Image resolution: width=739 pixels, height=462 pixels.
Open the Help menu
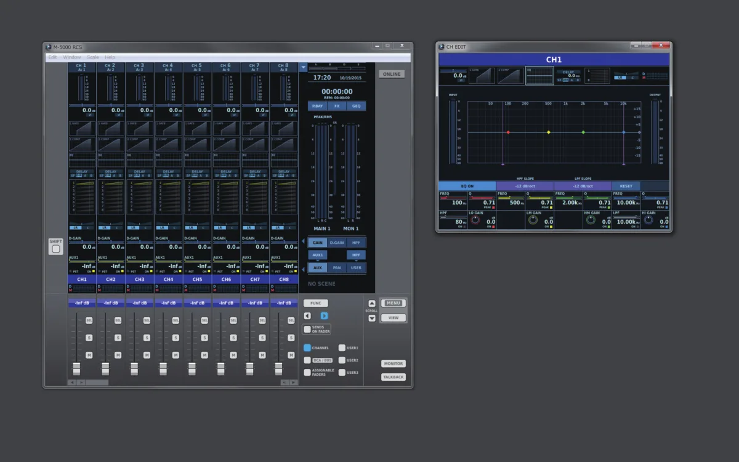(x=110, y=57)
